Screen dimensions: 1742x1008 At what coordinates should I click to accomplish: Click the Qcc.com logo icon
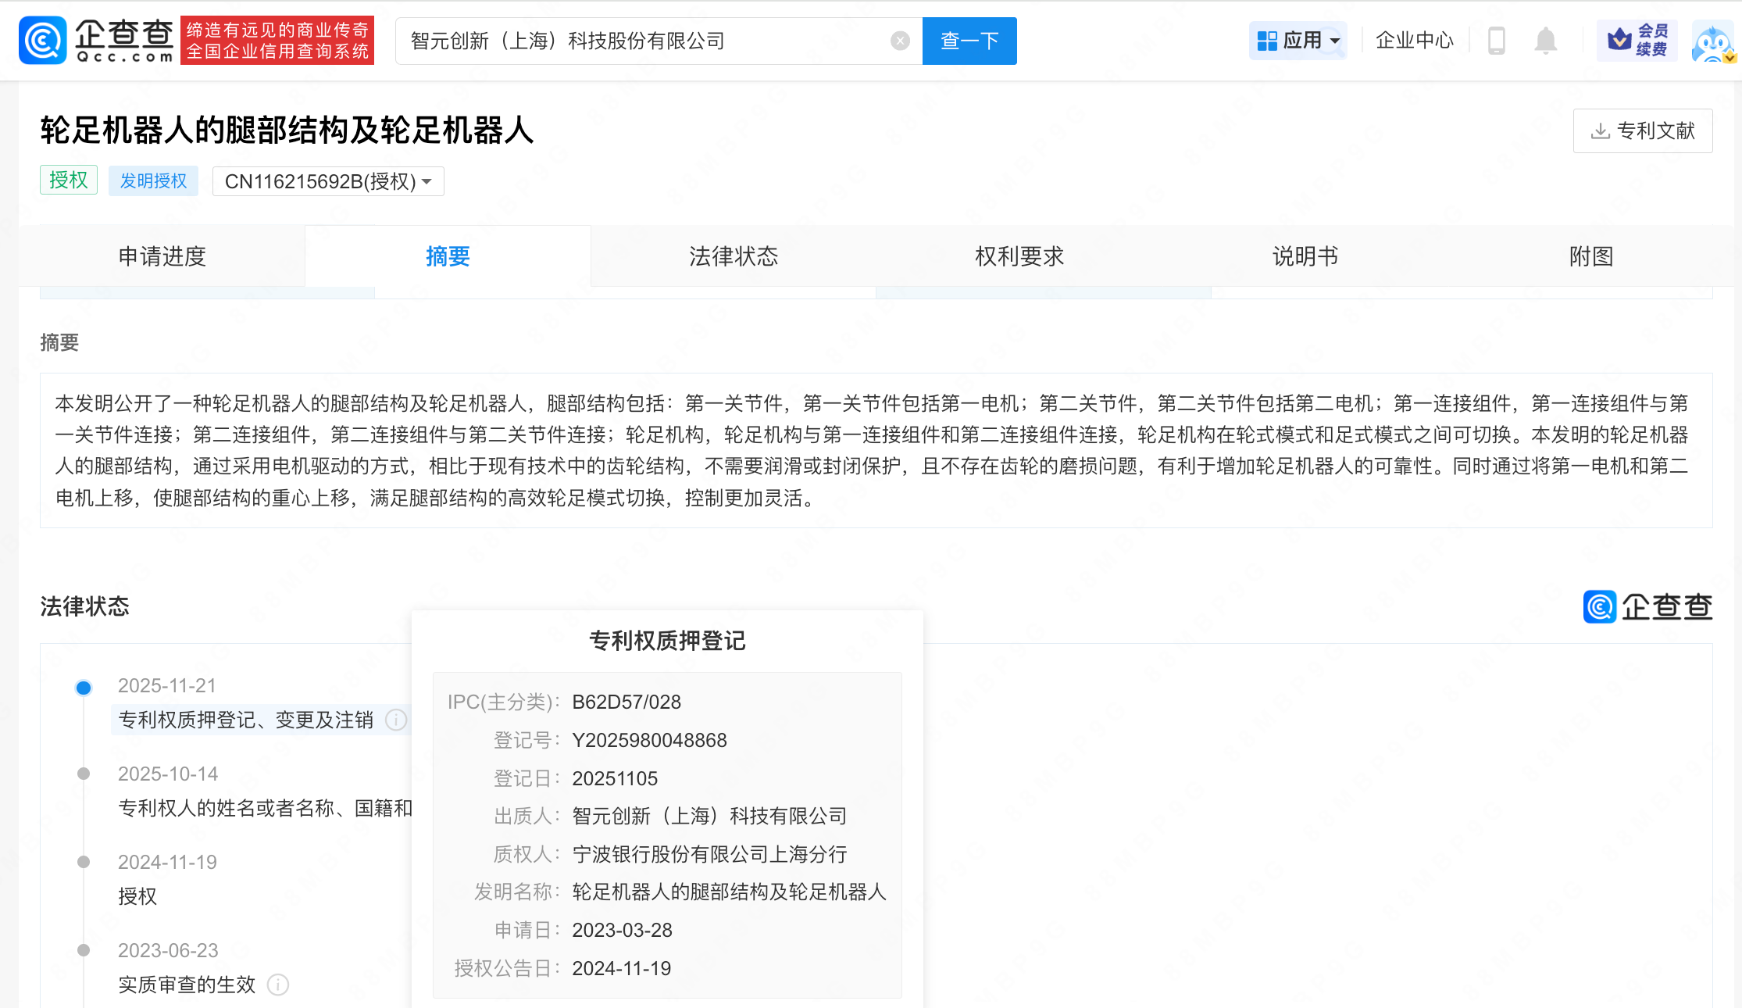[x=42, y=40]
